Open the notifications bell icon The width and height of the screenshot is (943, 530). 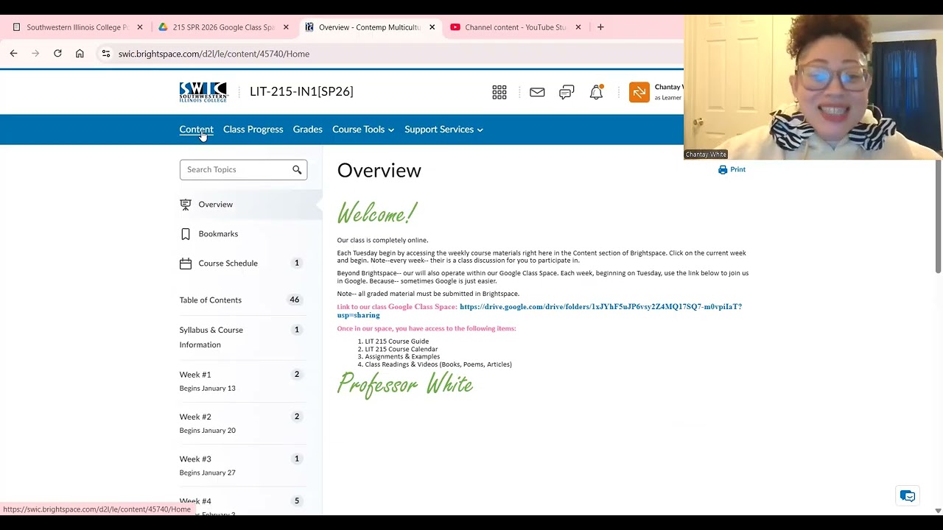(596, 92)
